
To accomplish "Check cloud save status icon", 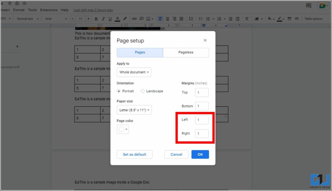I will point(24,3).
